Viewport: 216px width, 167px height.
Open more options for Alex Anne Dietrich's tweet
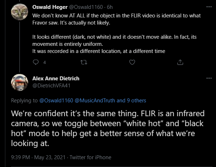pos(208,78)
